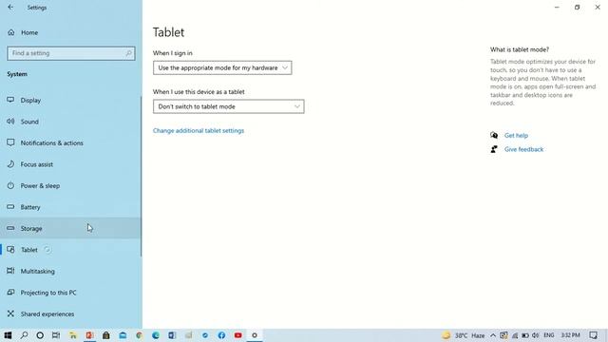The image size is (608, 342).
Task: Open YouTube from the taskbar
Action: tap(238, 335)
